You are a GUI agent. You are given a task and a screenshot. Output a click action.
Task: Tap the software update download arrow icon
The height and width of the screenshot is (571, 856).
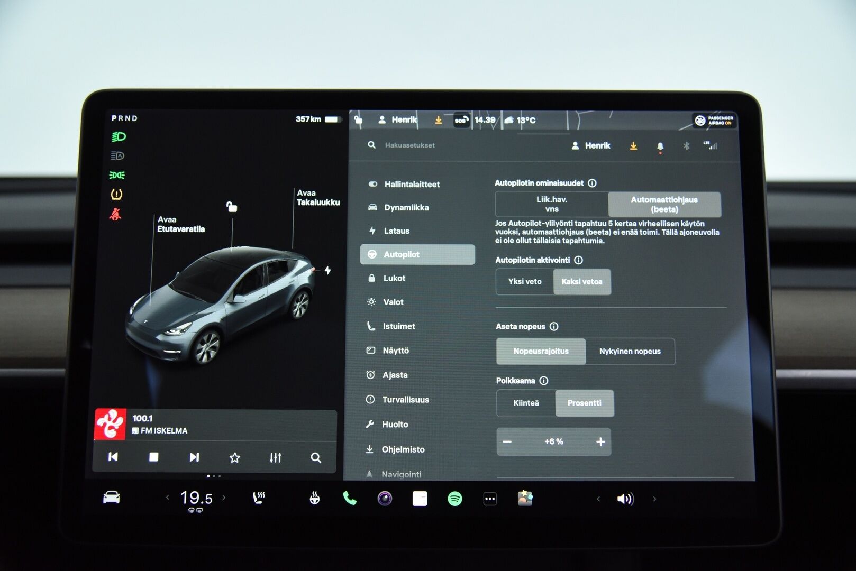click(x=633, y=145)
